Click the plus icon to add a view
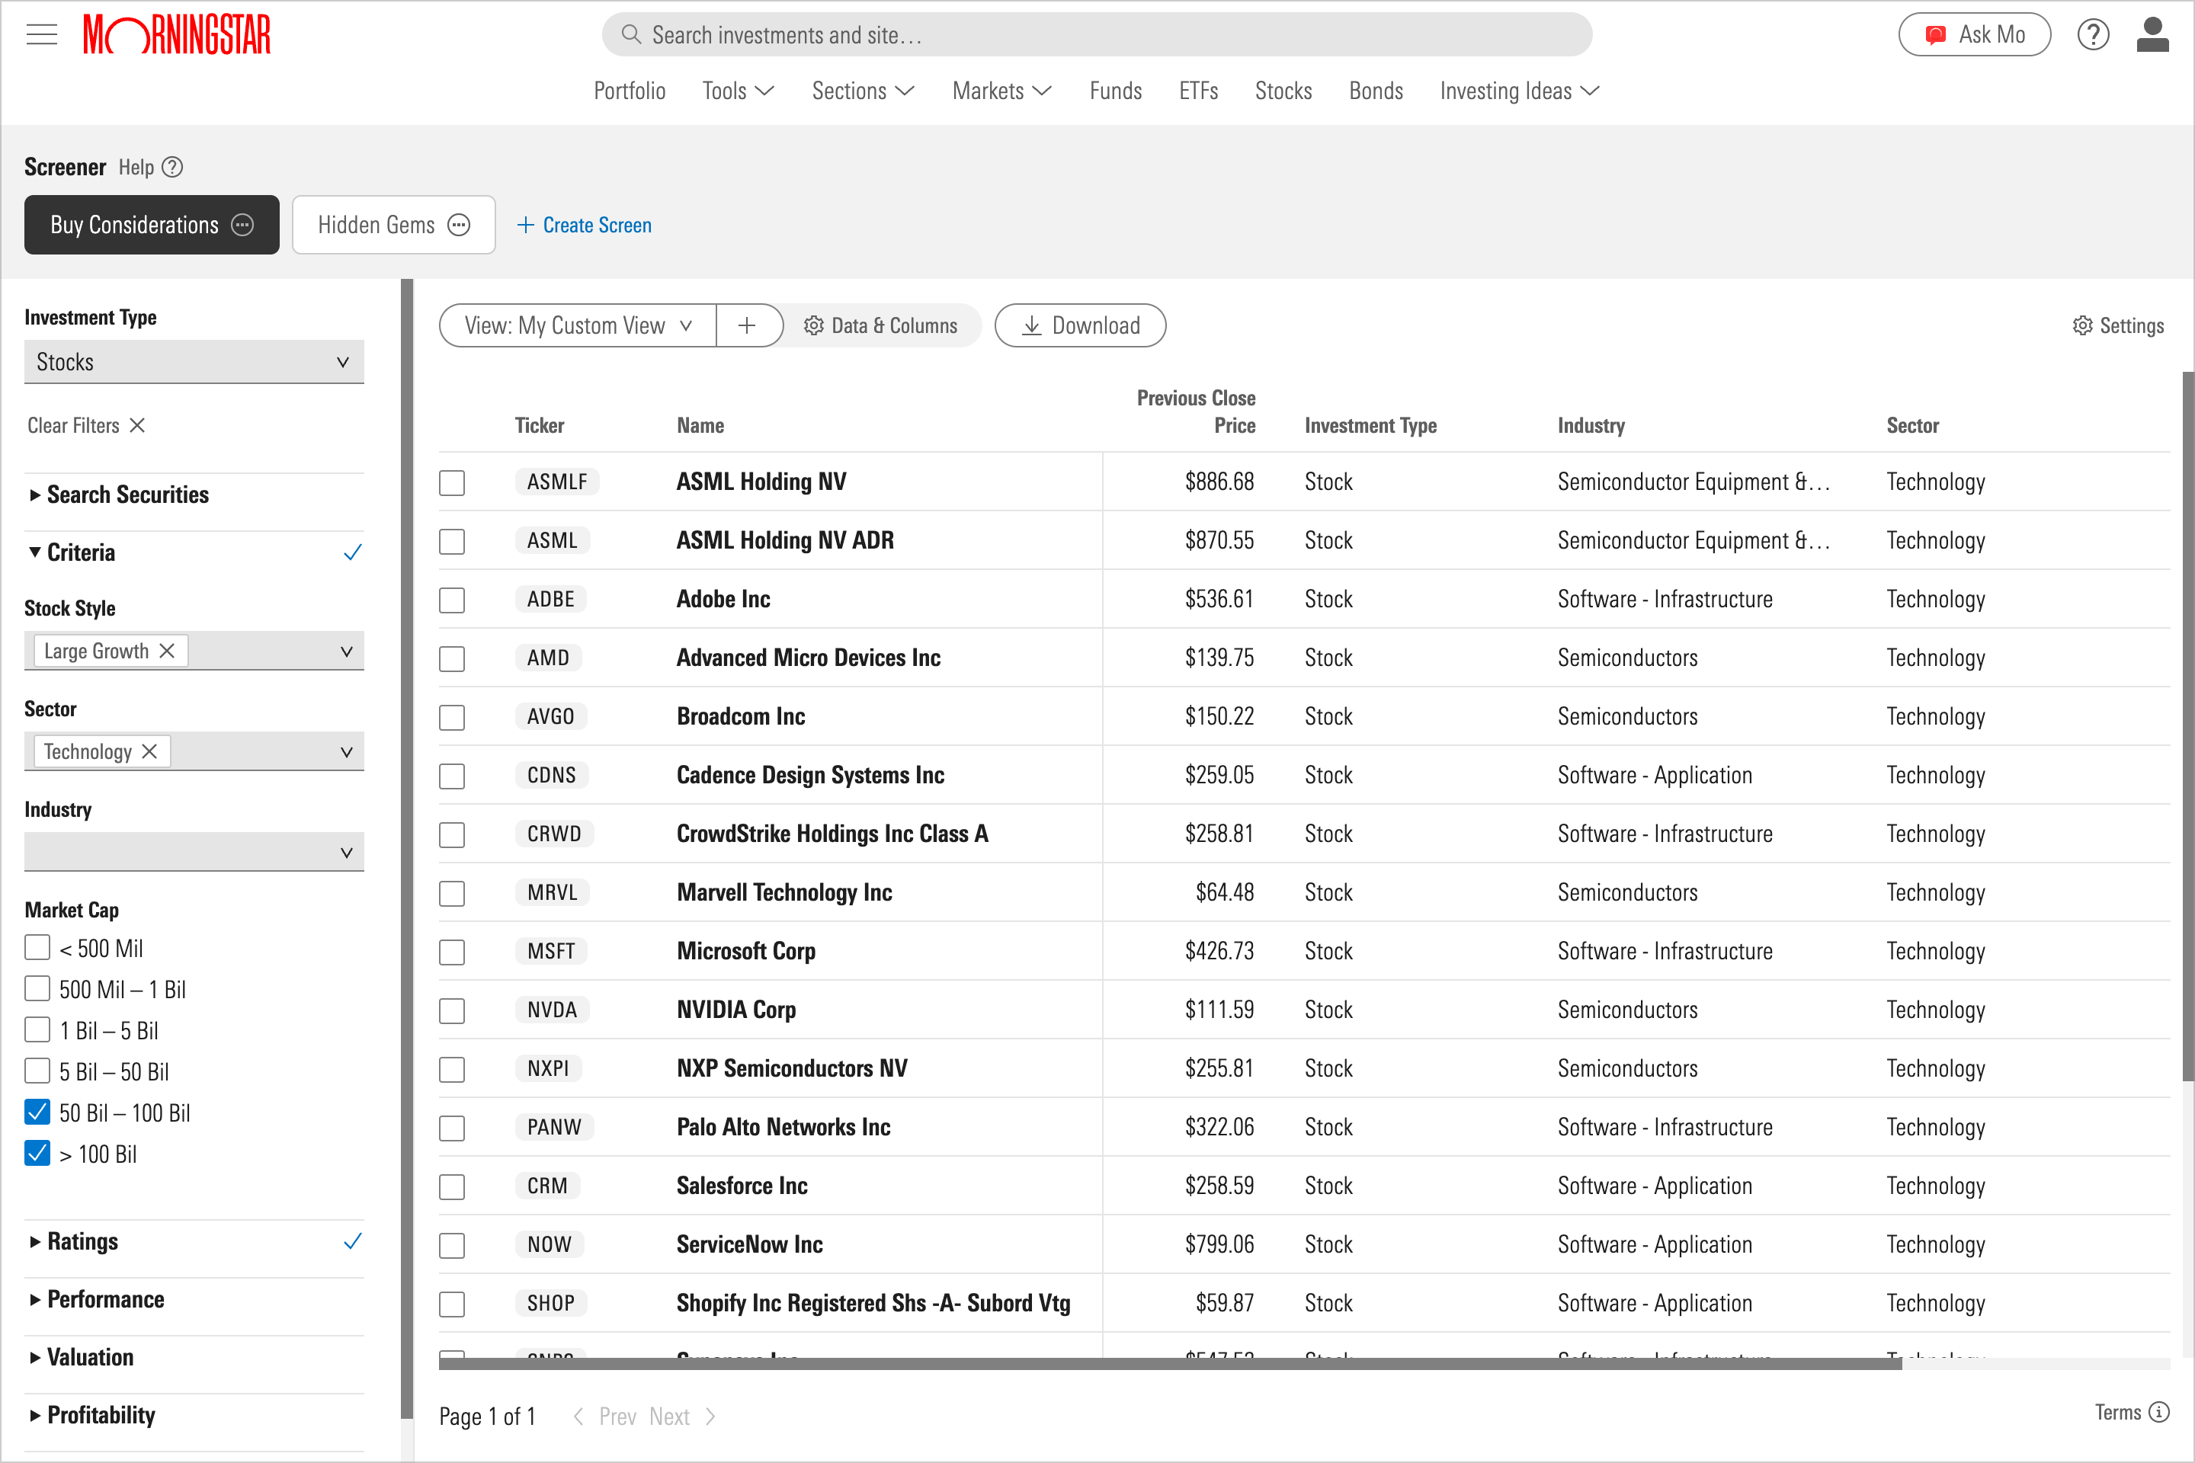 [x=747, y=325]
